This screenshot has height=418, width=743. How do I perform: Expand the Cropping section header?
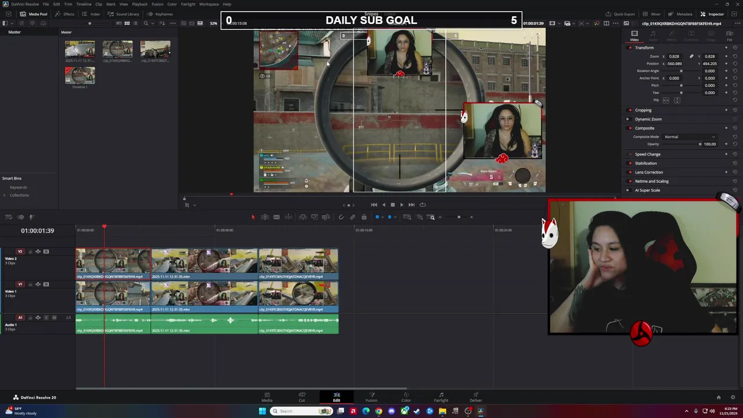pos(643,110)
